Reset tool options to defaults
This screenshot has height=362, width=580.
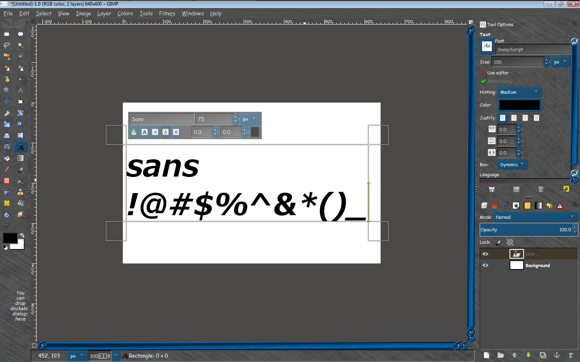pyautogui.click(x=566, y=189)
